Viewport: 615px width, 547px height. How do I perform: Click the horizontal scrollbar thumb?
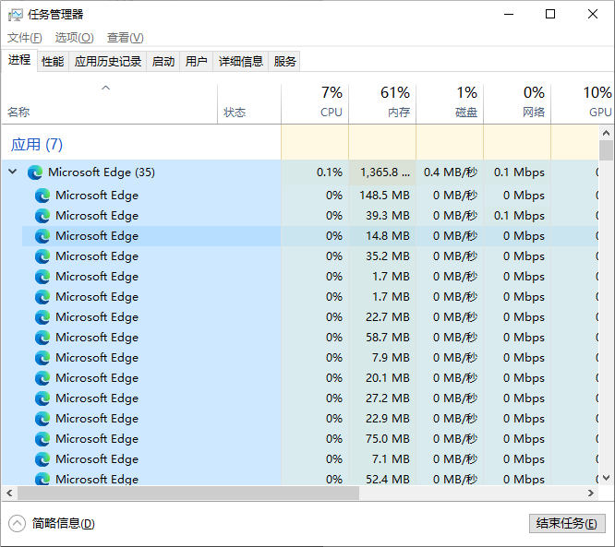(x=188, y=493)
